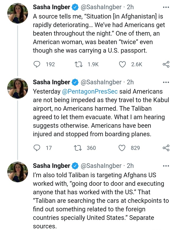Share the first tweet about beaten Americans
Screen dimensions: 177x230
166,64
